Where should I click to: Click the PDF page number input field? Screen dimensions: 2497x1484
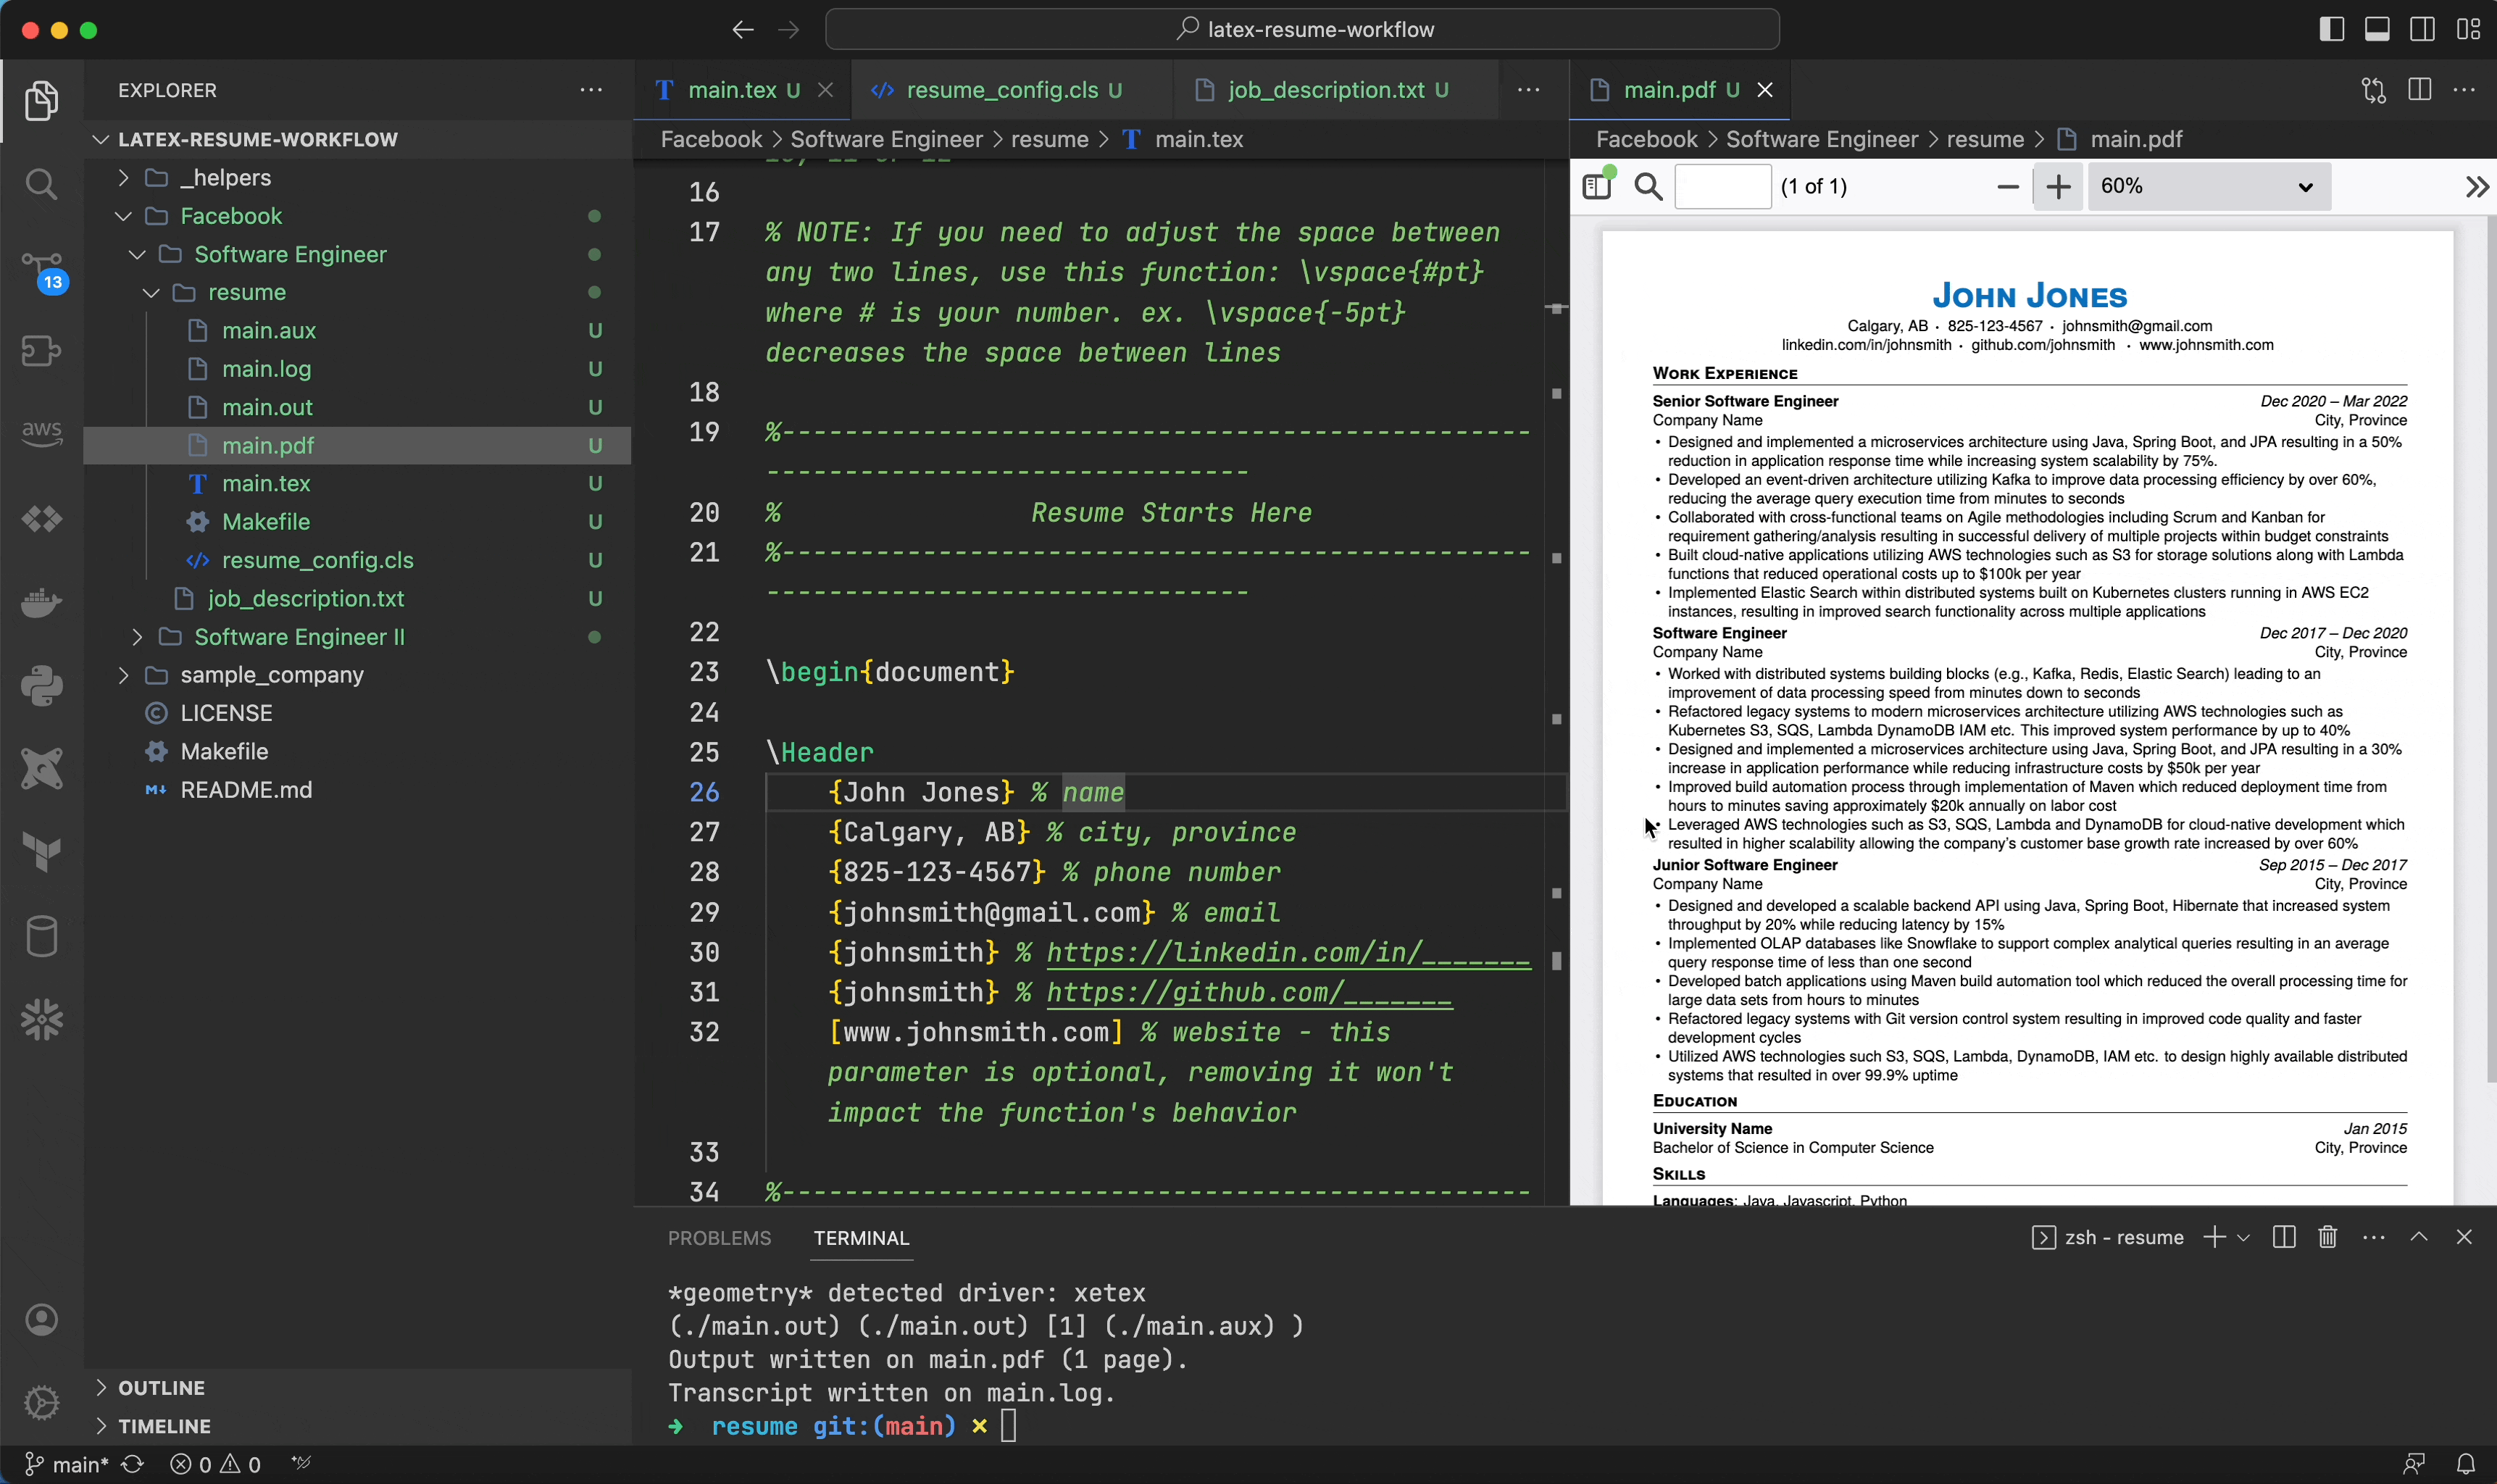tap(1722, 187)
